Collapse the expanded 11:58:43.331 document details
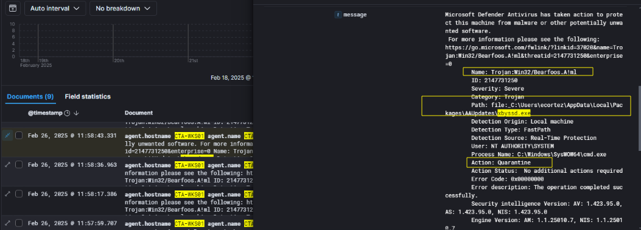Image resolution: width=641 pixels, height=230 pixels. pos(7,135)
